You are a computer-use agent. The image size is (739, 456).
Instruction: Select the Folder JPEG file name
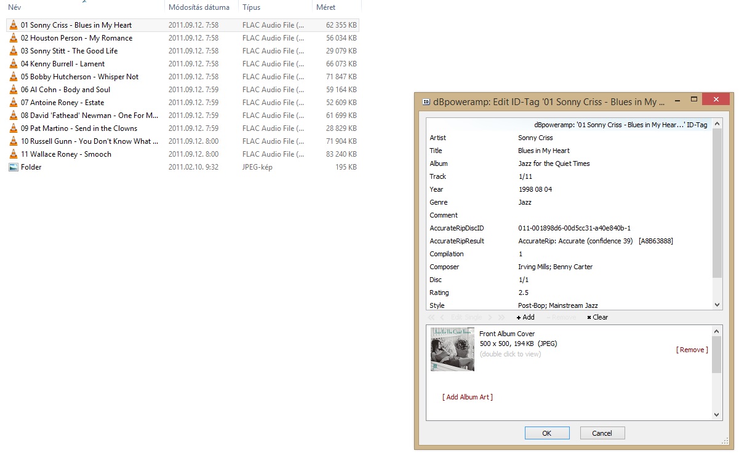31,167
